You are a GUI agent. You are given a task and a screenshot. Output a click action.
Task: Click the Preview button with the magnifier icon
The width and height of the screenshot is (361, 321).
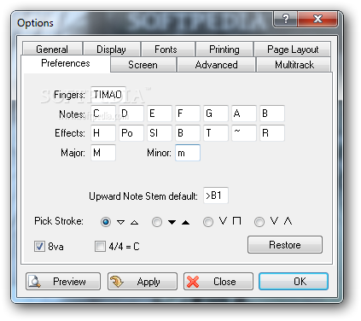[63, 282]
